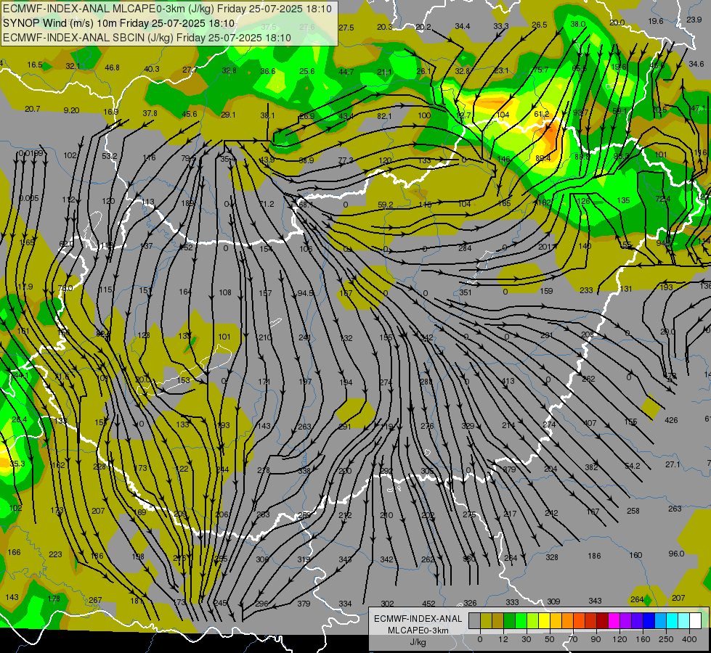The image size is (711, 653).
Task: Click the map value '302'
Action: coord(387,604)
